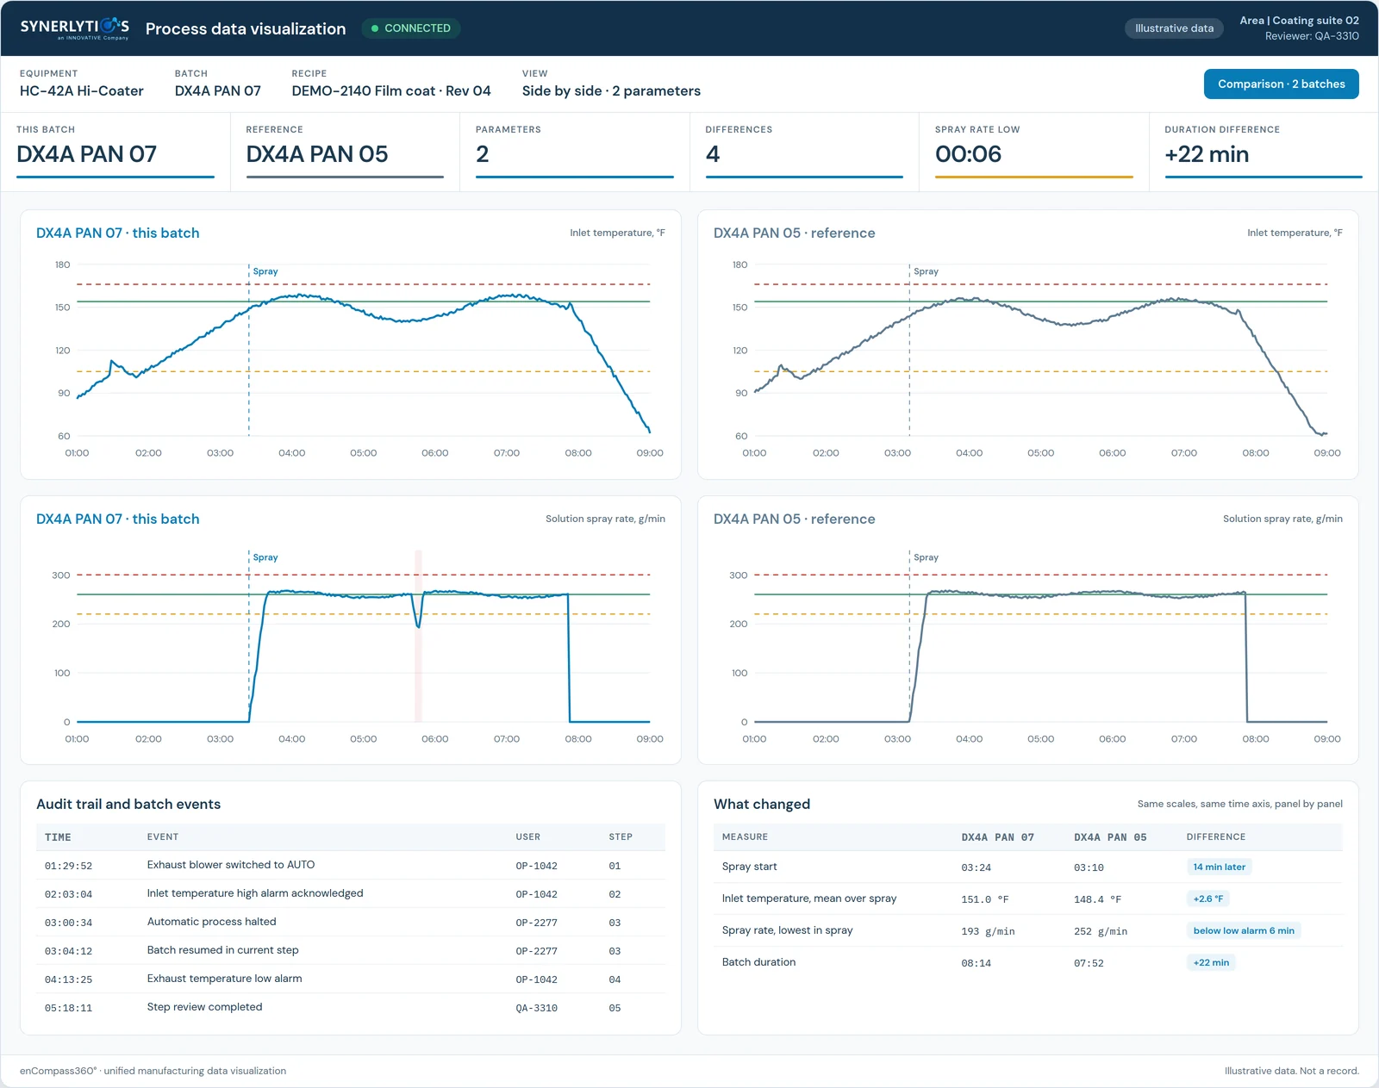Viewport: 1379px width, 1088px height.
Task: Click the Synerlytics logo icon
Action: (109, 27)
